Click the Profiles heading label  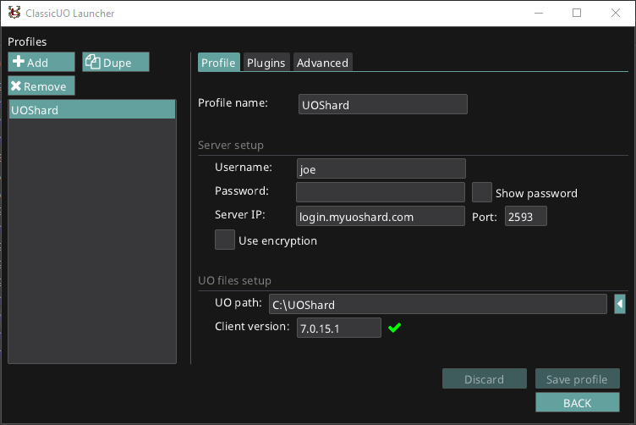pyautogui.click(x=27, y=41)
